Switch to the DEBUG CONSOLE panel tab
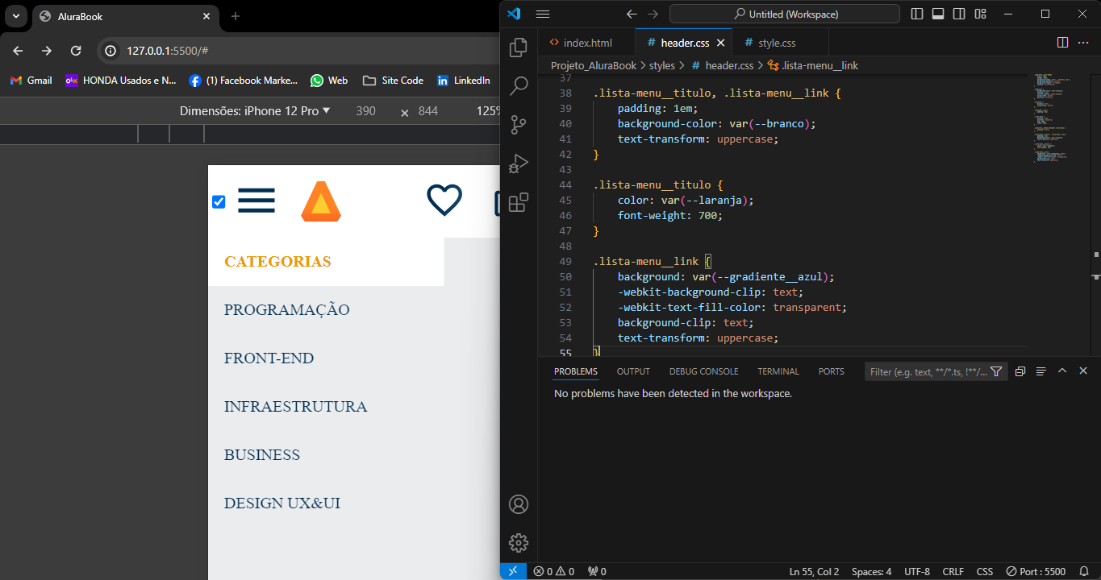 703,371
